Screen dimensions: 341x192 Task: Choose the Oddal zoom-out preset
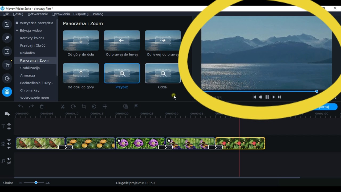tap(163, 73)
